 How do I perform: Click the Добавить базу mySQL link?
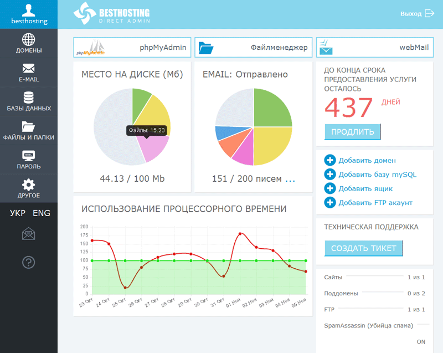tap(378, 175)
